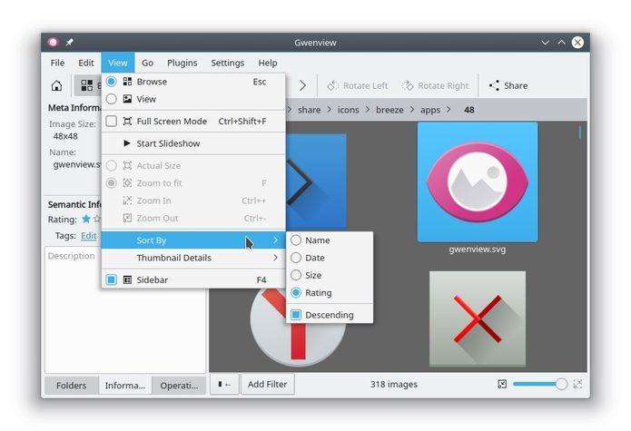This screenshot has width=631, height=431.
Task: Open the Settings menu
Action: (227, 63)
